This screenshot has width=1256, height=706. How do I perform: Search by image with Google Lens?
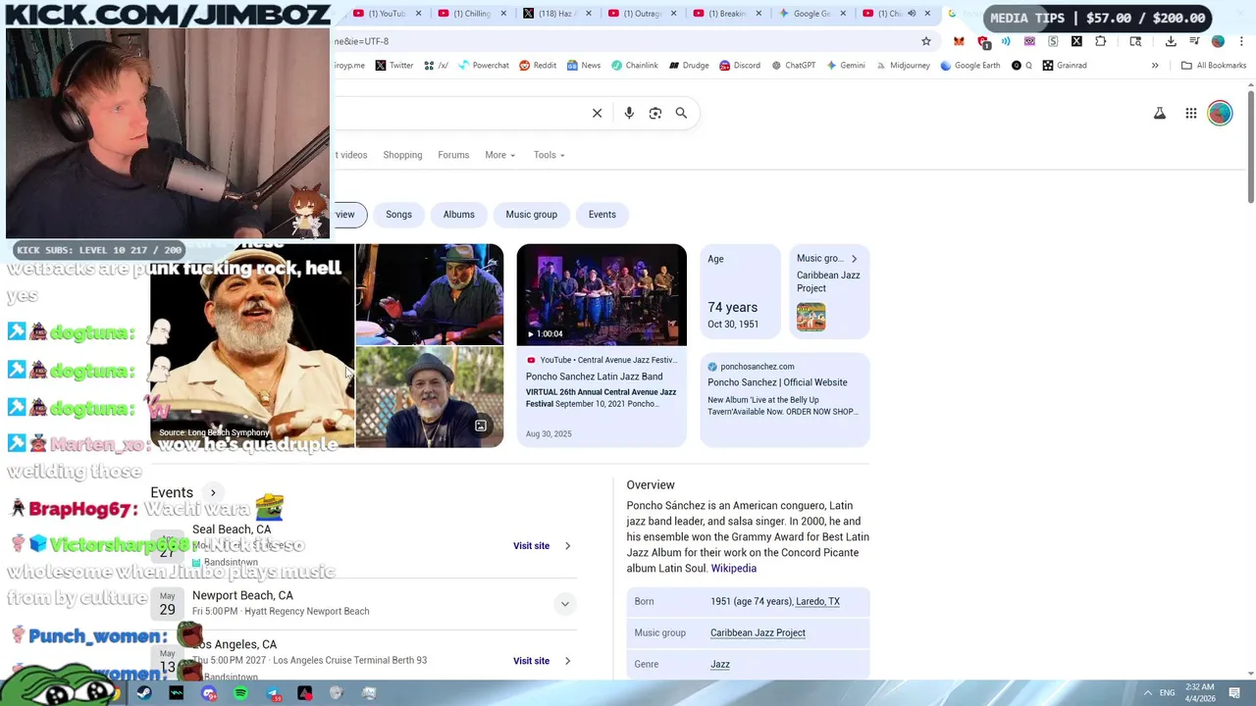655,113
